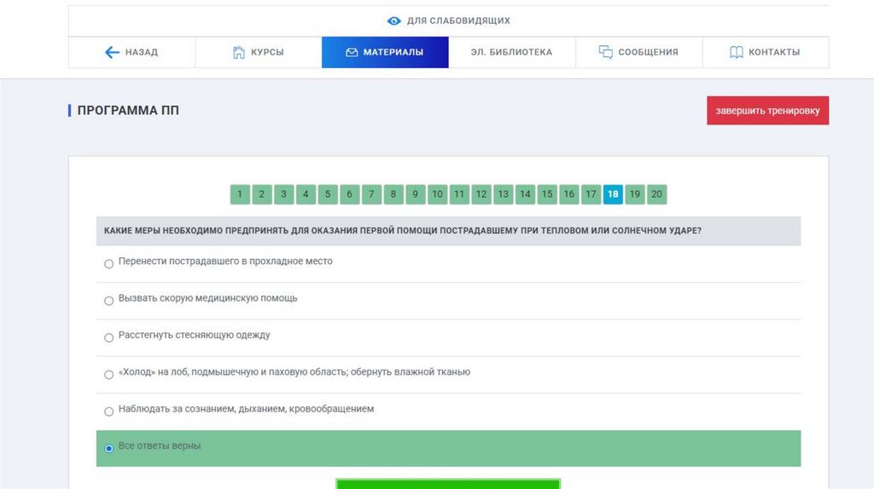Switch to the Материалы tab
The width and height of the screenshot is (874, 489).
click(385, 52)
